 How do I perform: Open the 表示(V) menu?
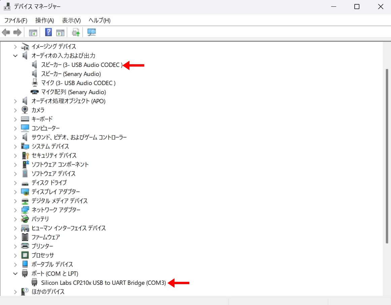pos(71,21)
